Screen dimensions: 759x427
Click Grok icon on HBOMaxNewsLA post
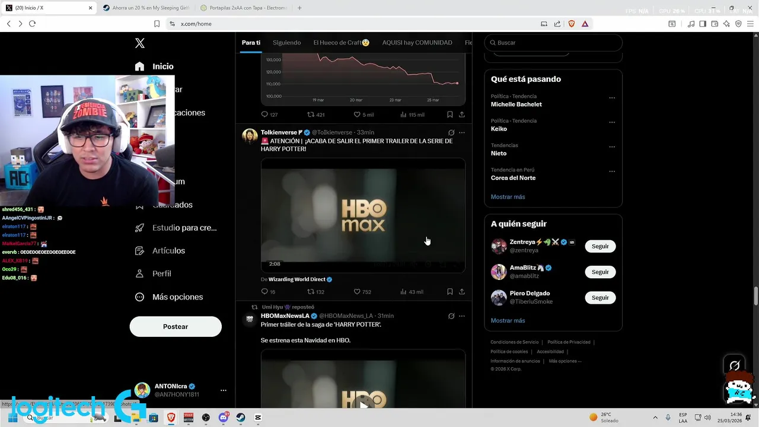coord(451,316)
